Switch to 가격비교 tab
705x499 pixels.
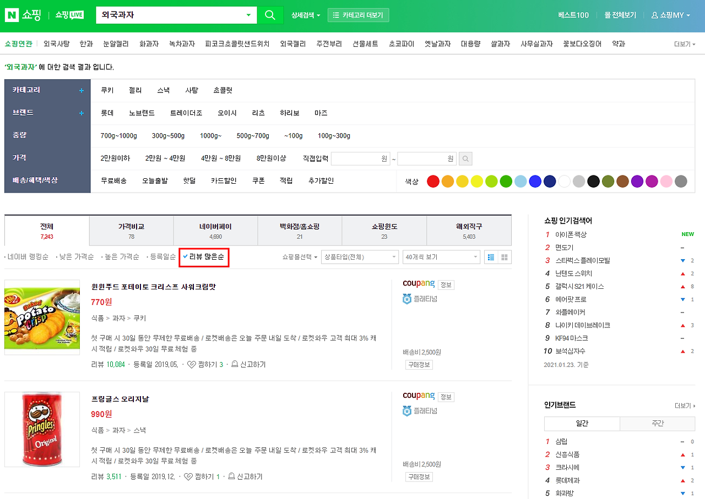[x=131, y=231]
